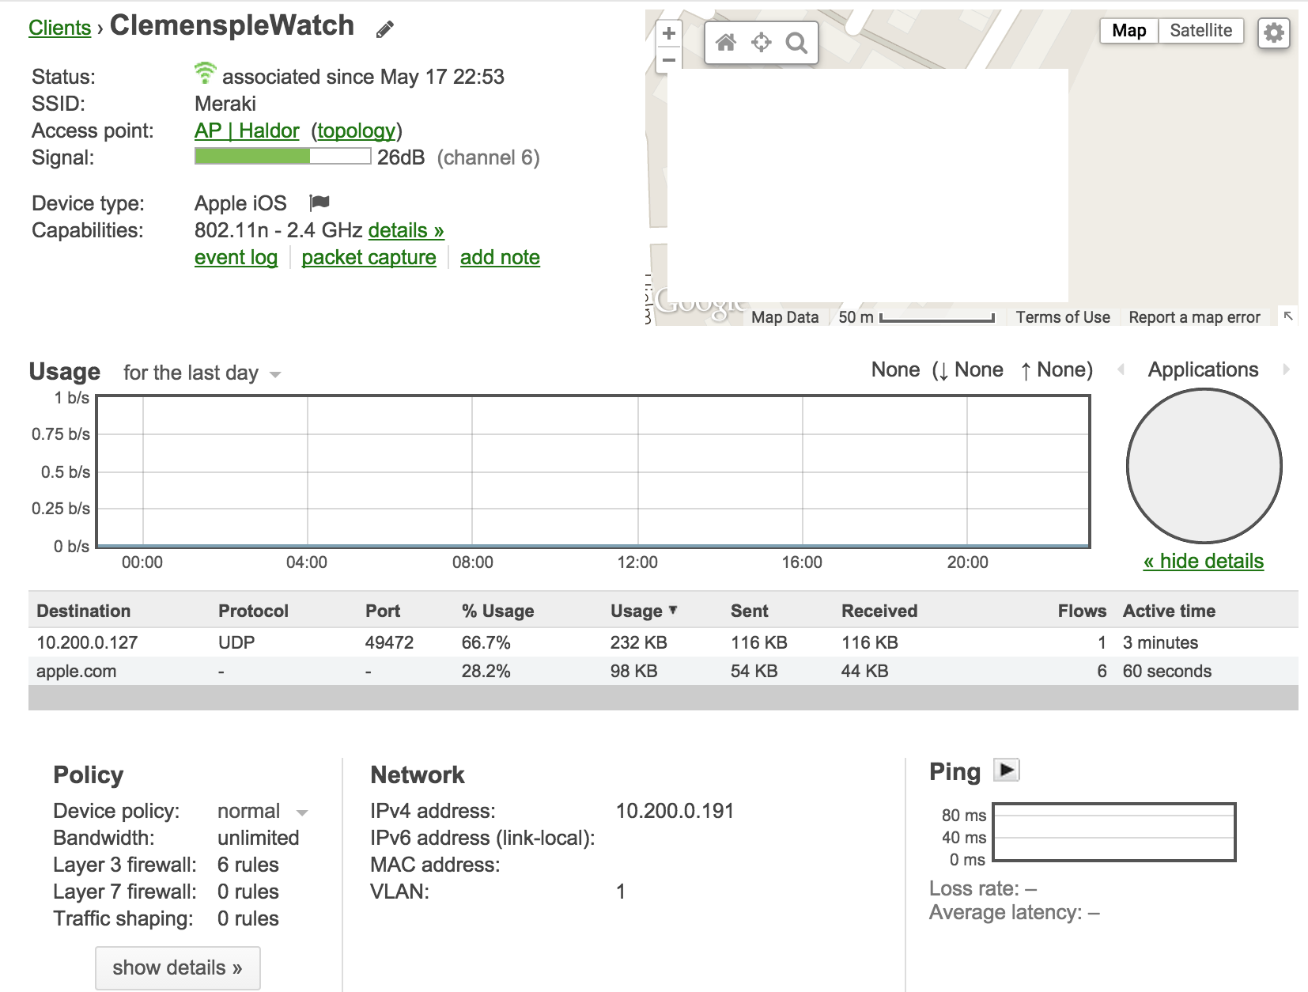This screenshot has width=1308, height=992.
Task: Open the event log
Action: click(x=236, y=257)
